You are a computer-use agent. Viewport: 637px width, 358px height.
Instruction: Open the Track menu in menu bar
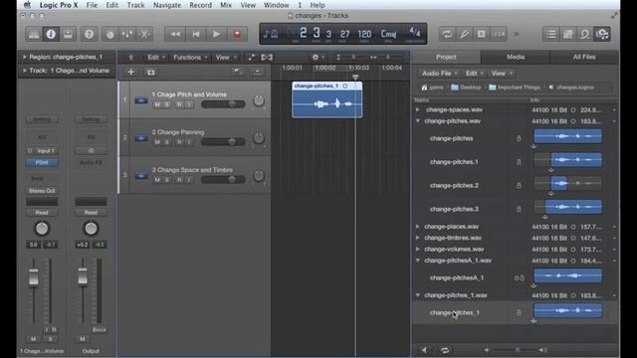(x=135, y=5)
